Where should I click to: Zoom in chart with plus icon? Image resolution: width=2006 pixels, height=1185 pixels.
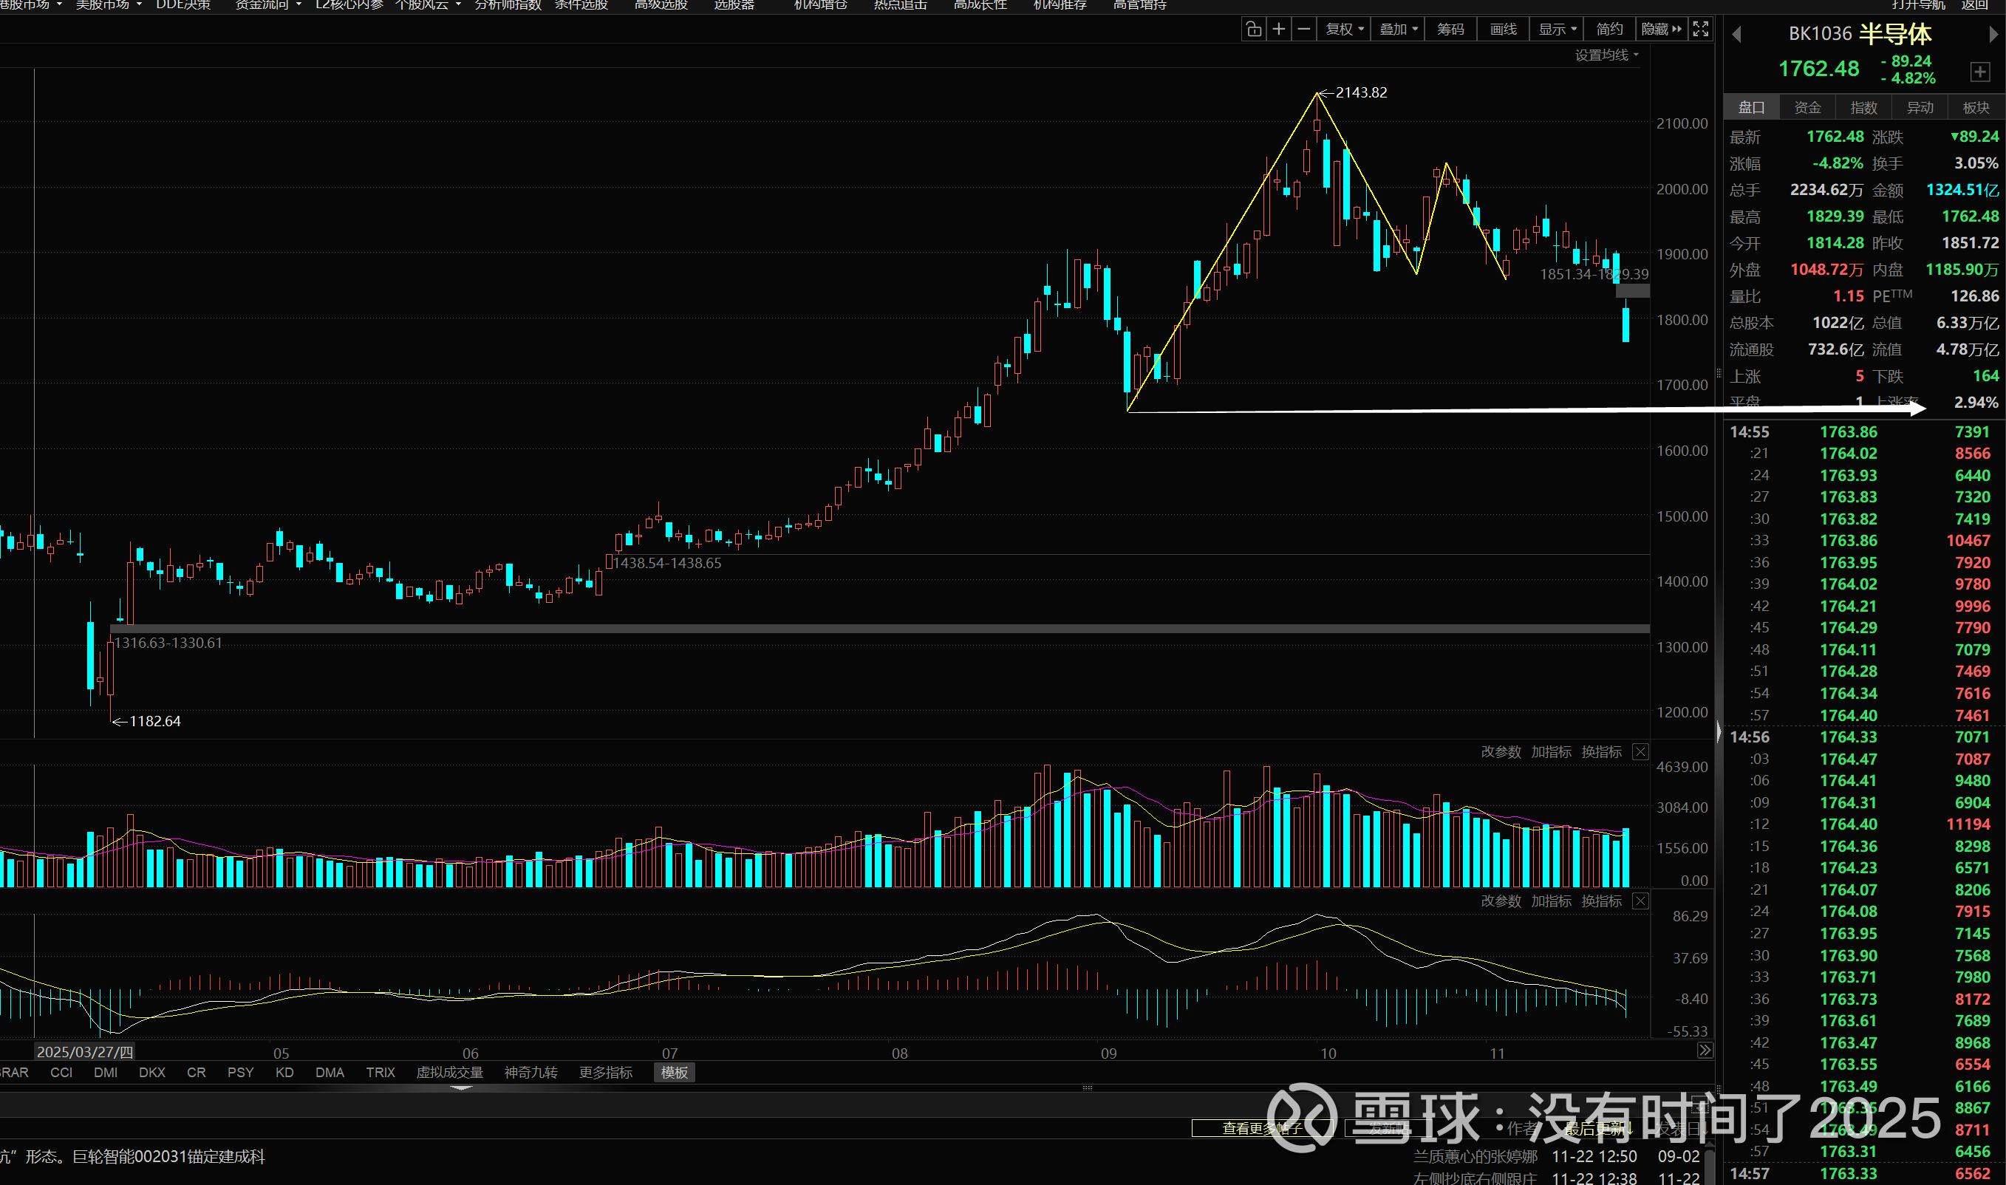coord(1278,30)
